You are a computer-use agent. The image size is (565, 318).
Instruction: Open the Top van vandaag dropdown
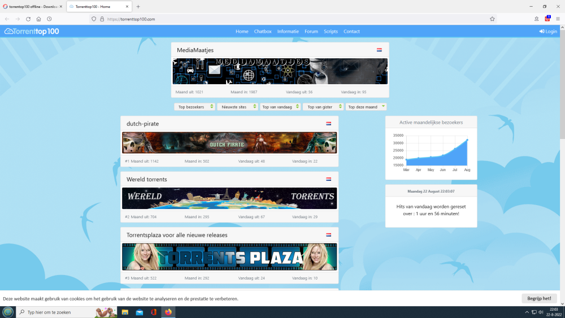[280, 107]
